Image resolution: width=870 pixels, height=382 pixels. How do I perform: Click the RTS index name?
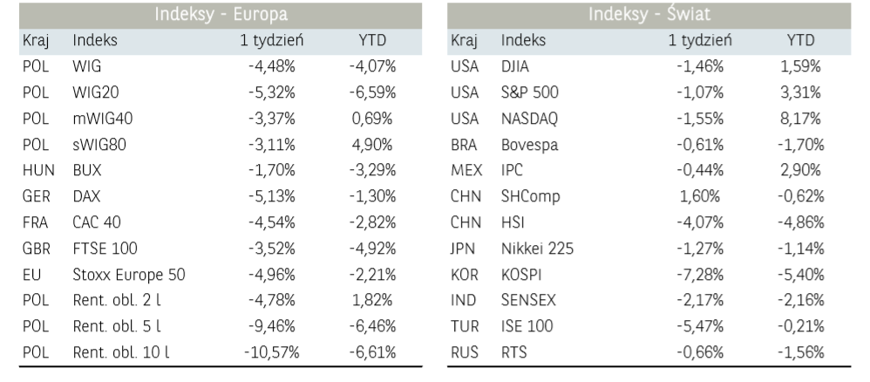(514, 352)
